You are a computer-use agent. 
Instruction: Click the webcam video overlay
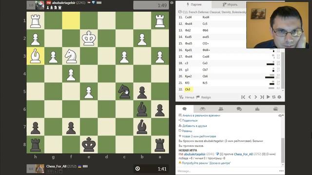(x=277, y=25)
